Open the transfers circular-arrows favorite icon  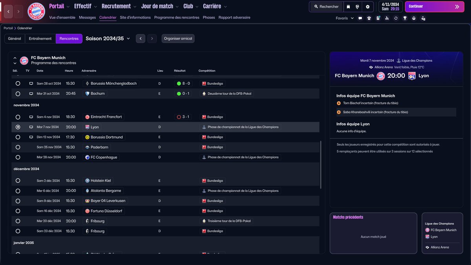coord(396,18)
